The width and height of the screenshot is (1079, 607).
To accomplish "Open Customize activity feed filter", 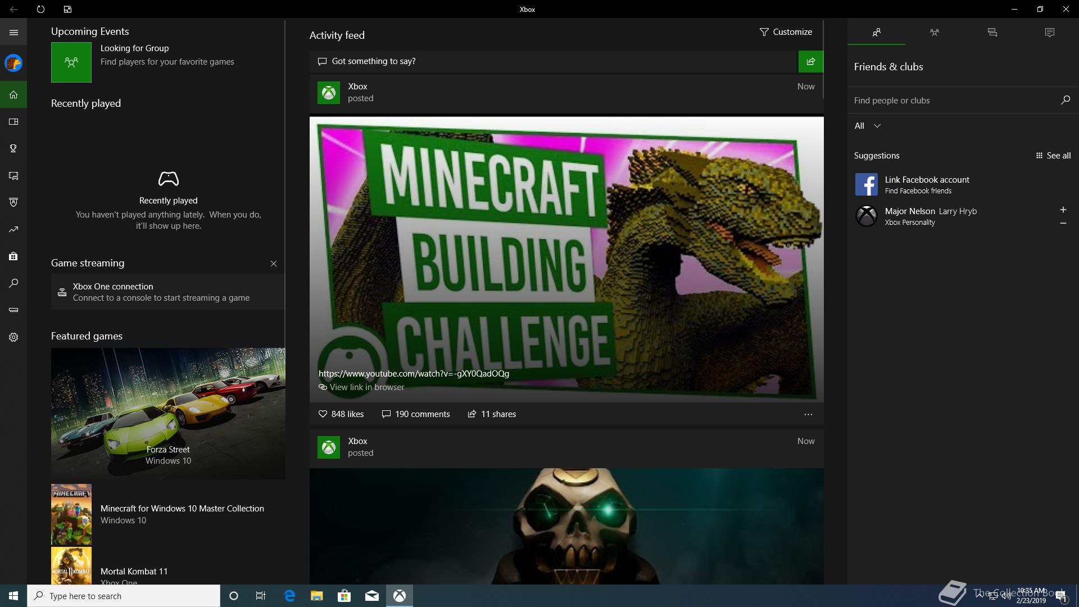I will [x=786, y=32].
